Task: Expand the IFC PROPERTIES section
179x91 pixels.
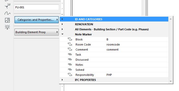Action: click(62, 80)
